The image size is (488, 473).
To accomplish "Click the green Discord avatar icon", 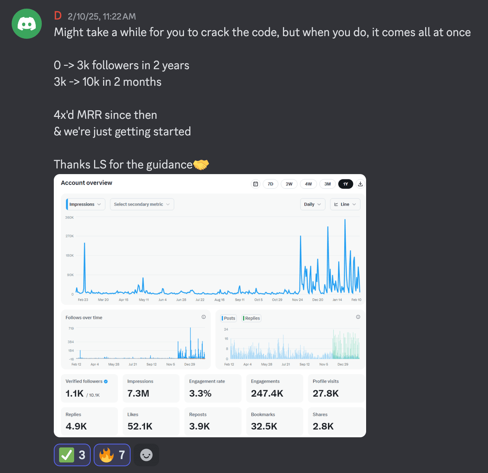I will pos(27,24).
